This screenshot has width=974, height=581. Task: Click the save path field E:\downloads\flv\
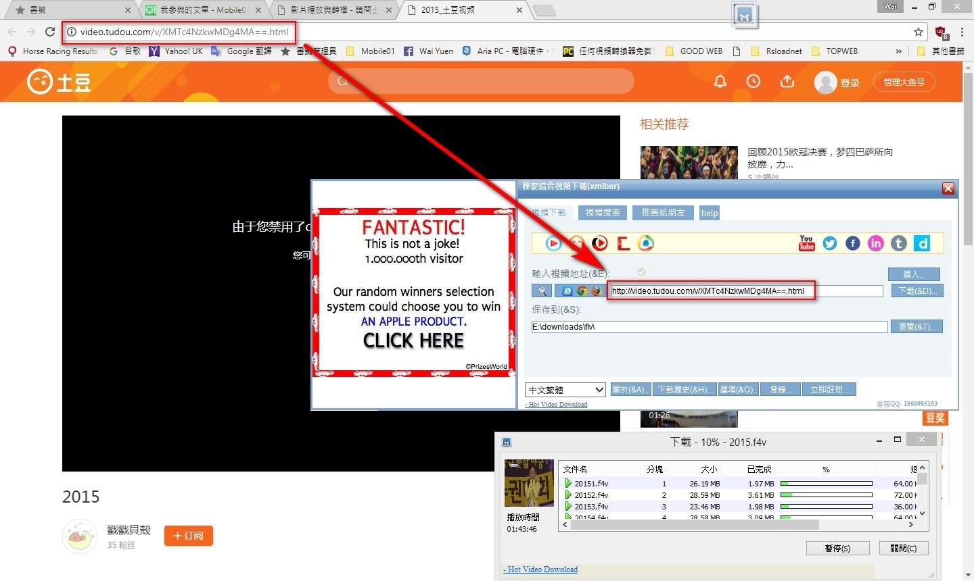pyautogui.click(x=710, y=327)
